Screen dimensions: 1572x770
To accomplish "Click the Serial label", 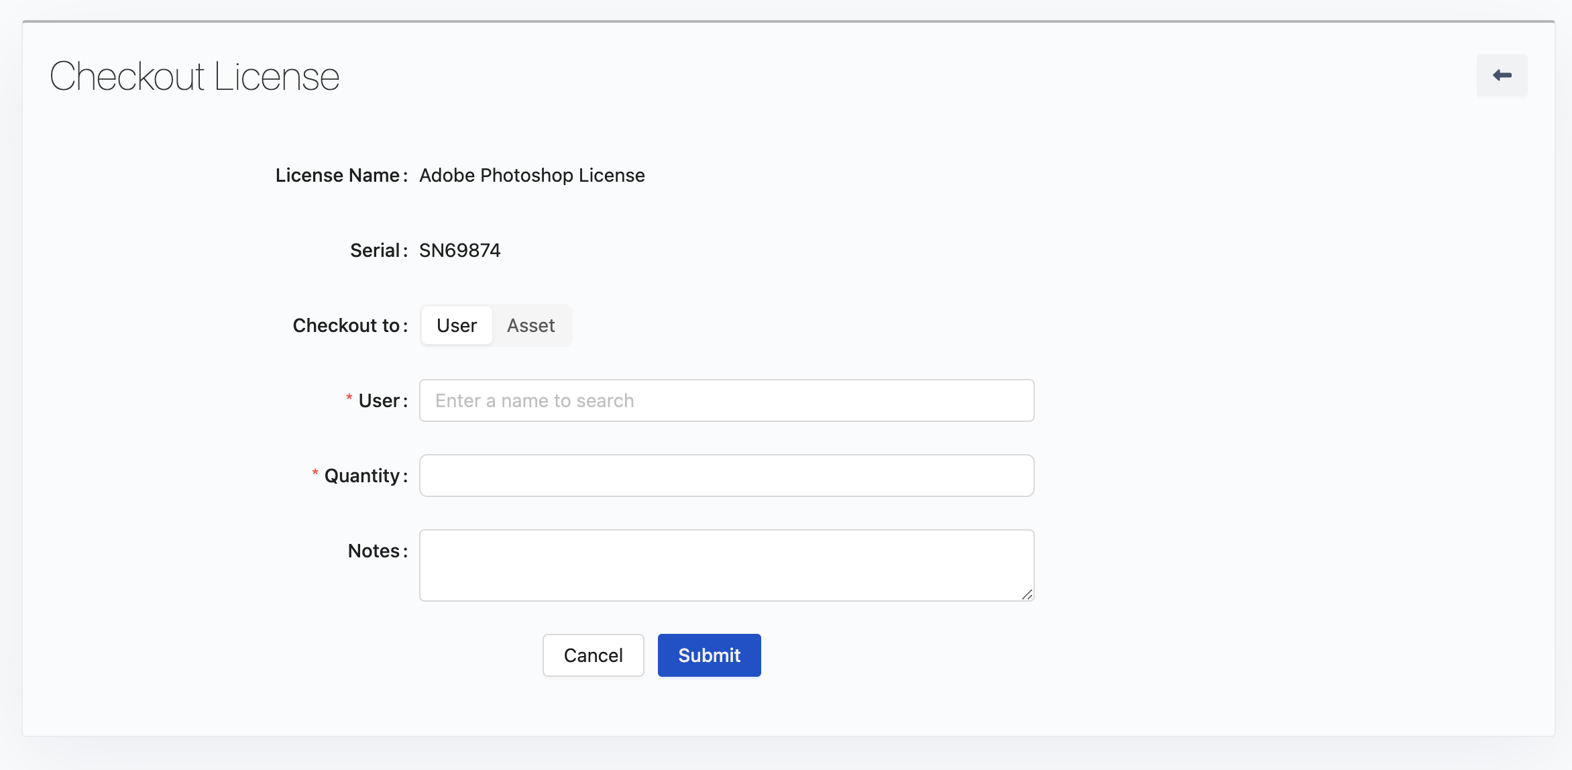I will (375, 250).
